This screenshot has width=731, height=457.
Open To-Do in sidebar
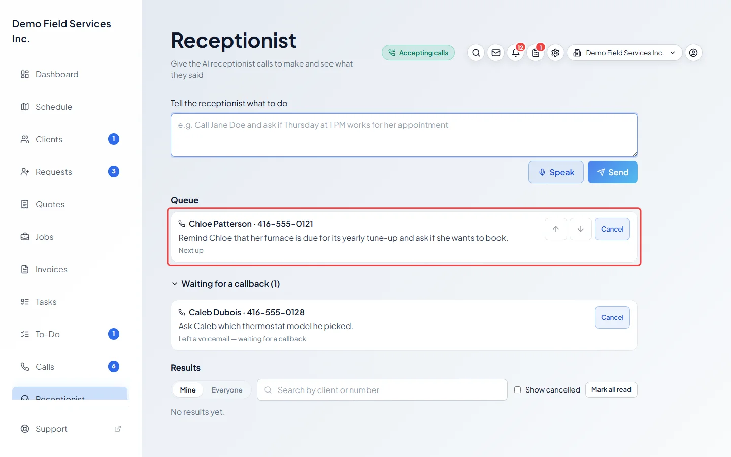click(70, 334)
